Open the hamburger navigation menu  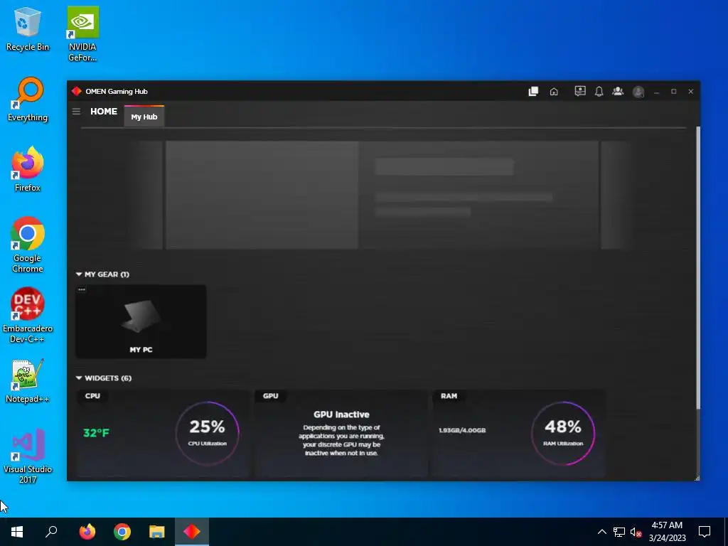(76, 112)
